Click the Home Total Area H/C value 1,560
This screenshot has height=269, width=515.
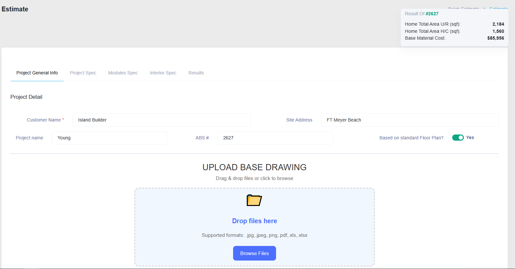coord(498,31)
